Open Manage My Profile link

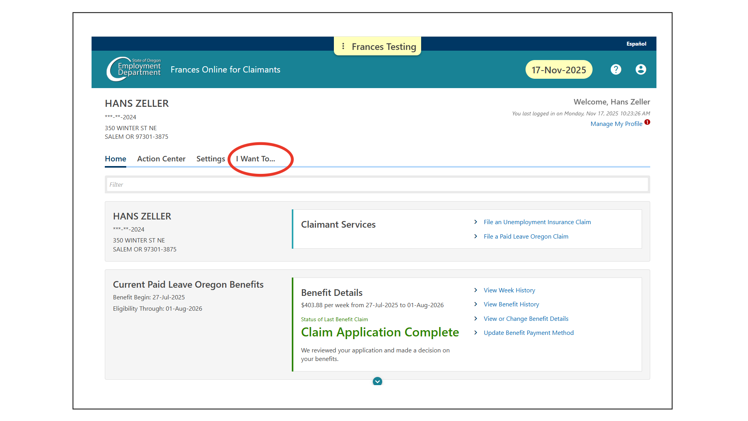pos(616,124)
